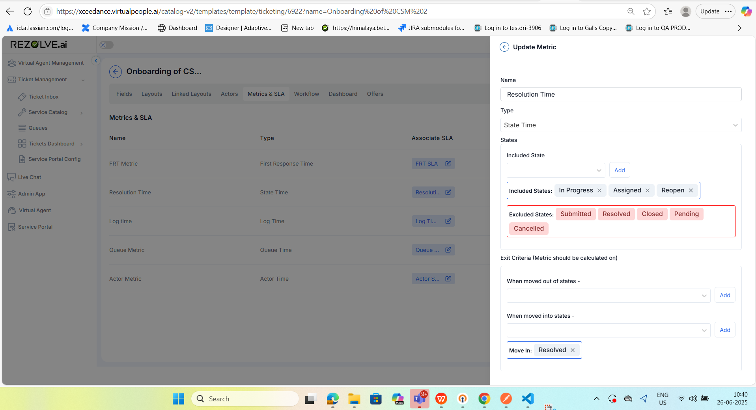Open Live Chat in sidebar

tap(24, 177)
